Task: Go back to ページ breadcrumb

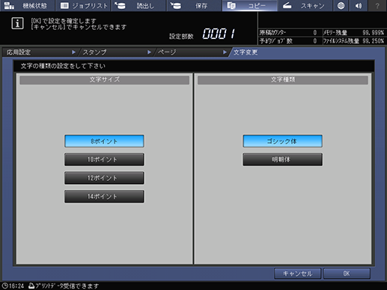Action: pyautogui.click(x=167, y=52)
